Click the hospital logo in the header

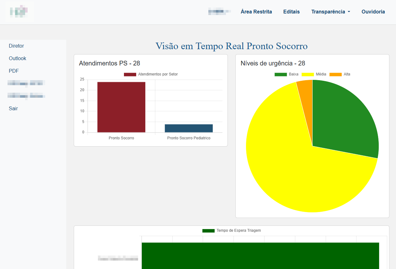click(19, 12)
